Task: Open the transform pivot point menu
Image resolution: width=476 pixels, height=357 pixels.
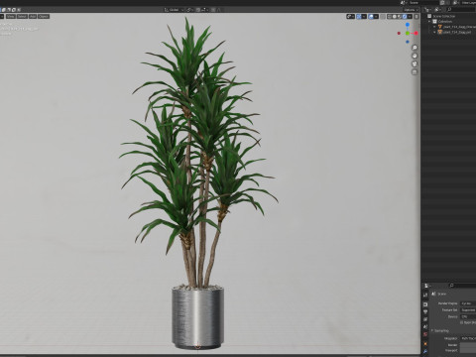Action: pos(190,10)
